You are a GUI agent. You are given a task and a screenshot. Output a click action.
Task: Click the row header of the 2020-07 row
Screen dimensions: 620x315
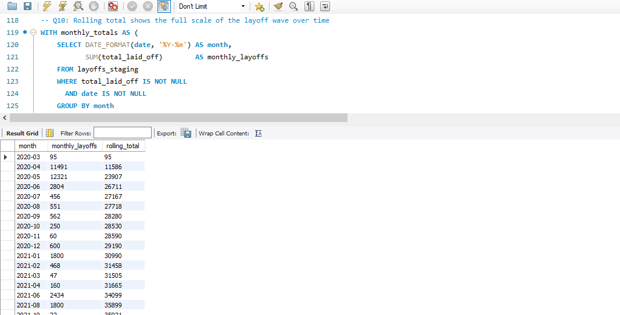coord(7,196)
